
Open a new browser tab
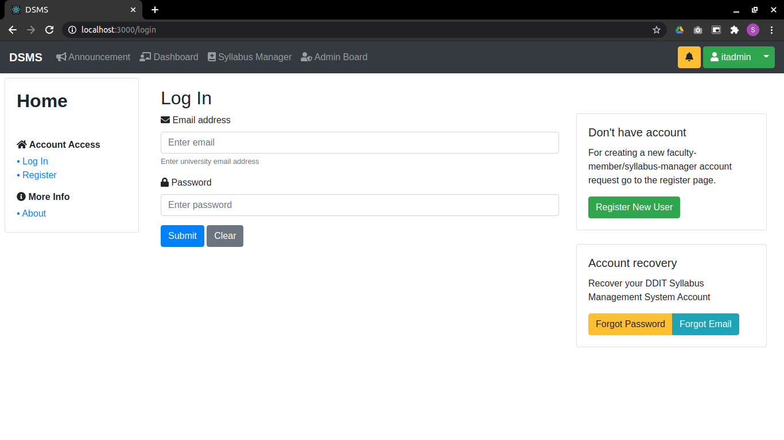pos(154,10)
